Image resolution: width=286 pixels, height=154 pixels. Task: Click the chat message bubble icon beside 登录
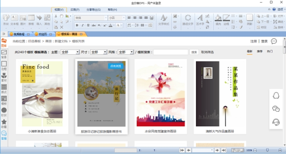[x=274, y=41]
